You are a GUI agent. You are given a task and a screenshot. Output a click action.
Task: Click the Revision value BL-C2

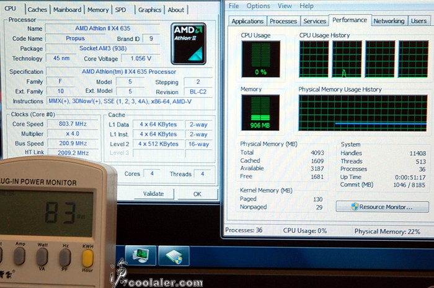(198, 92)
